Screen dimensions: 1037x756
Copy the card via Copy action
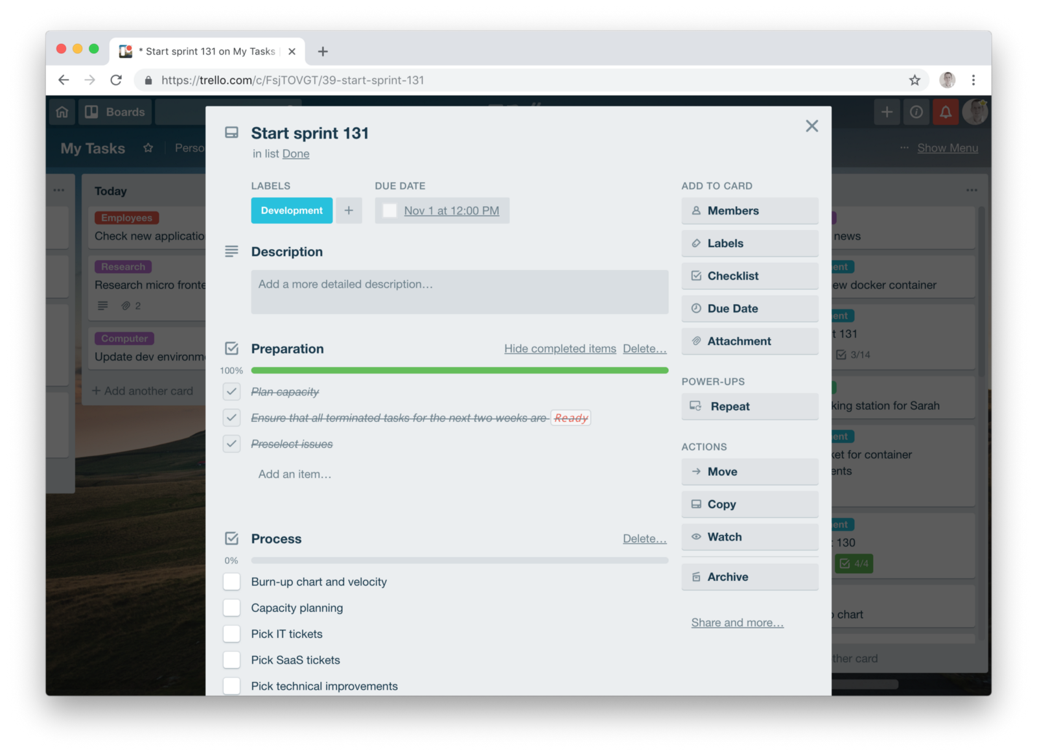[749, 504]
